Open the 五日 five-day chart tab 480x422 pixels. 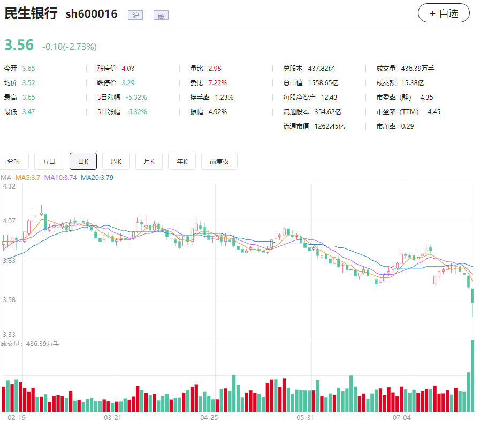[49, 161]
